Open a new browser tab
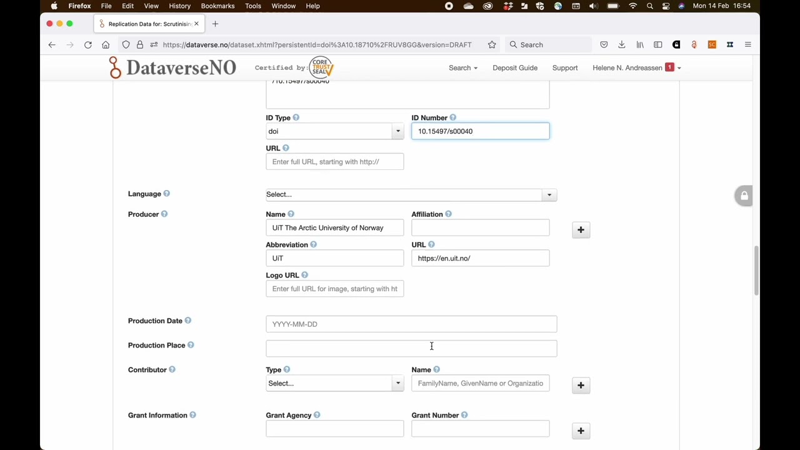This screenshot has height=450, width=800. [215, 24]
